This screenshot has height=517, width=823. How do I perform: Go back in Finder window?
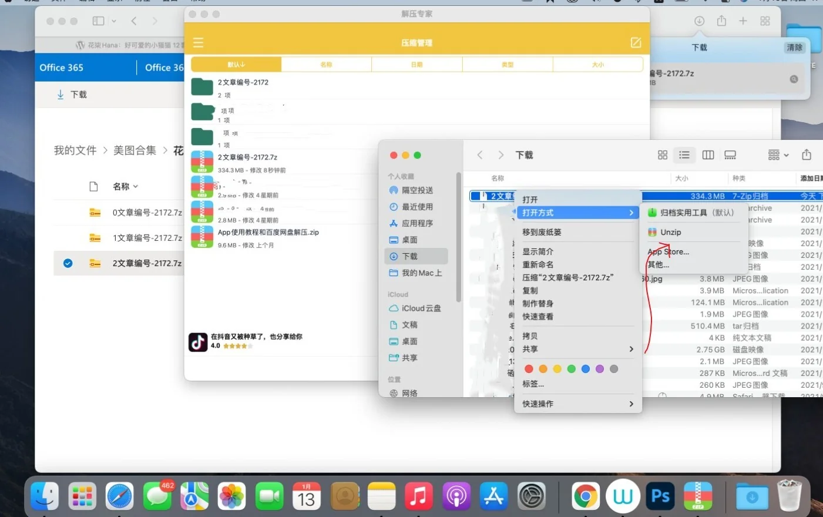pos(480,155)
